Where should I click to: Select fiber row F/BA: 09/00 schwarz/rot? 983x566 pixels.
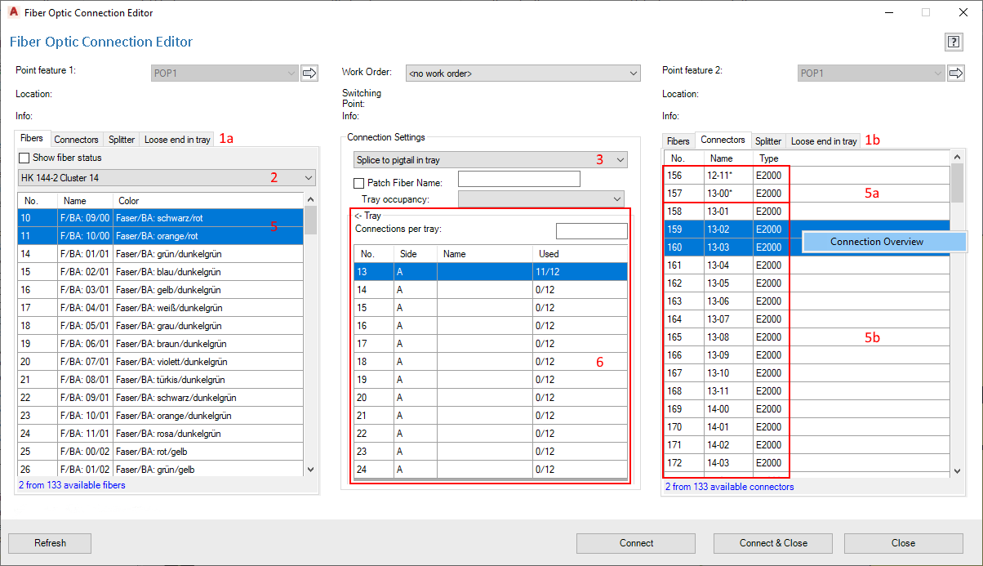[161, 218]
